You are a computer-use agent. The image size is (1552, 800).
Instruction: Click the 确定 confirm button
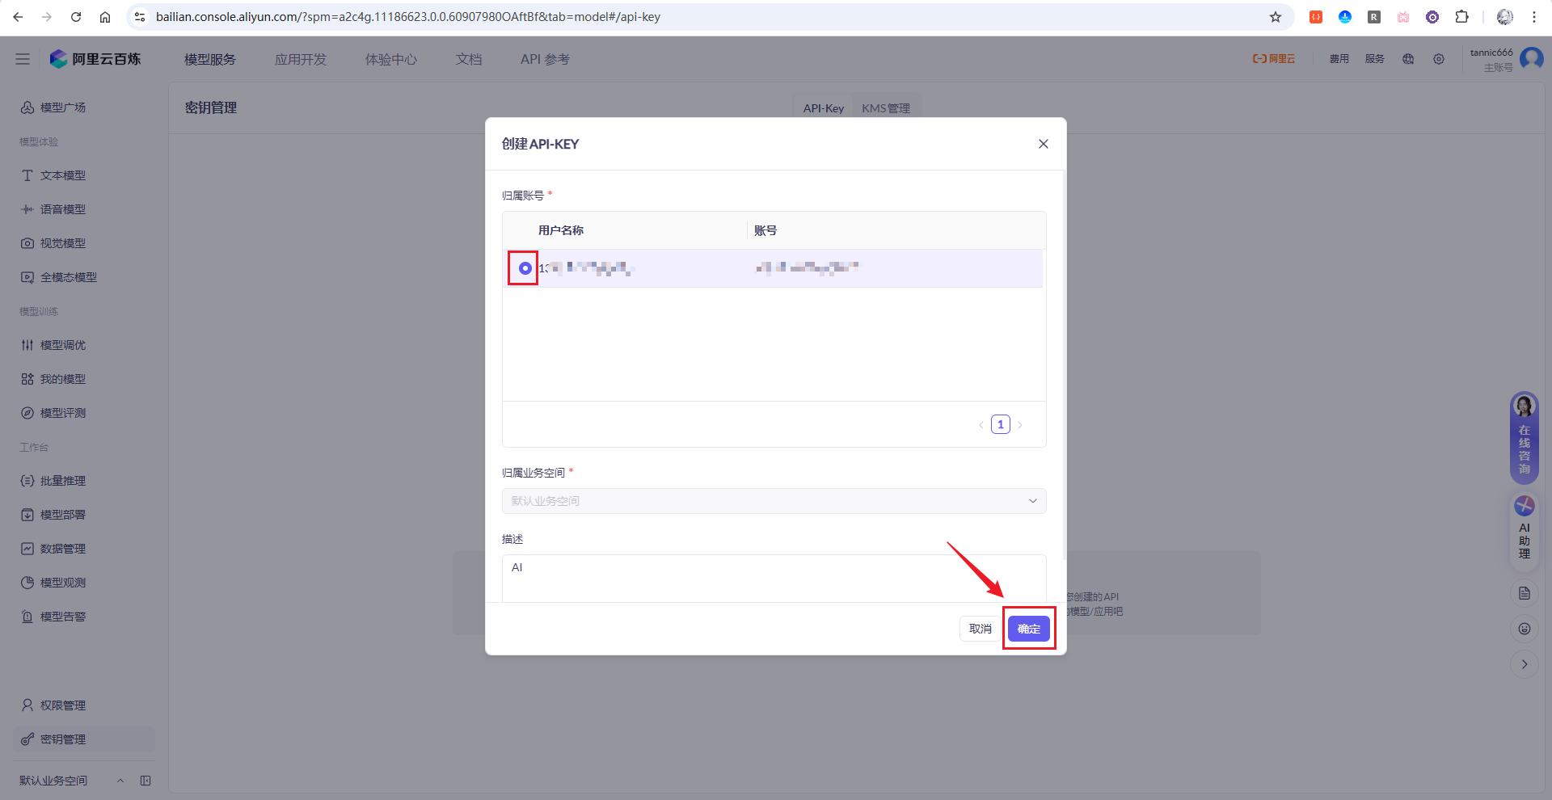click(x=1029, y=629)
